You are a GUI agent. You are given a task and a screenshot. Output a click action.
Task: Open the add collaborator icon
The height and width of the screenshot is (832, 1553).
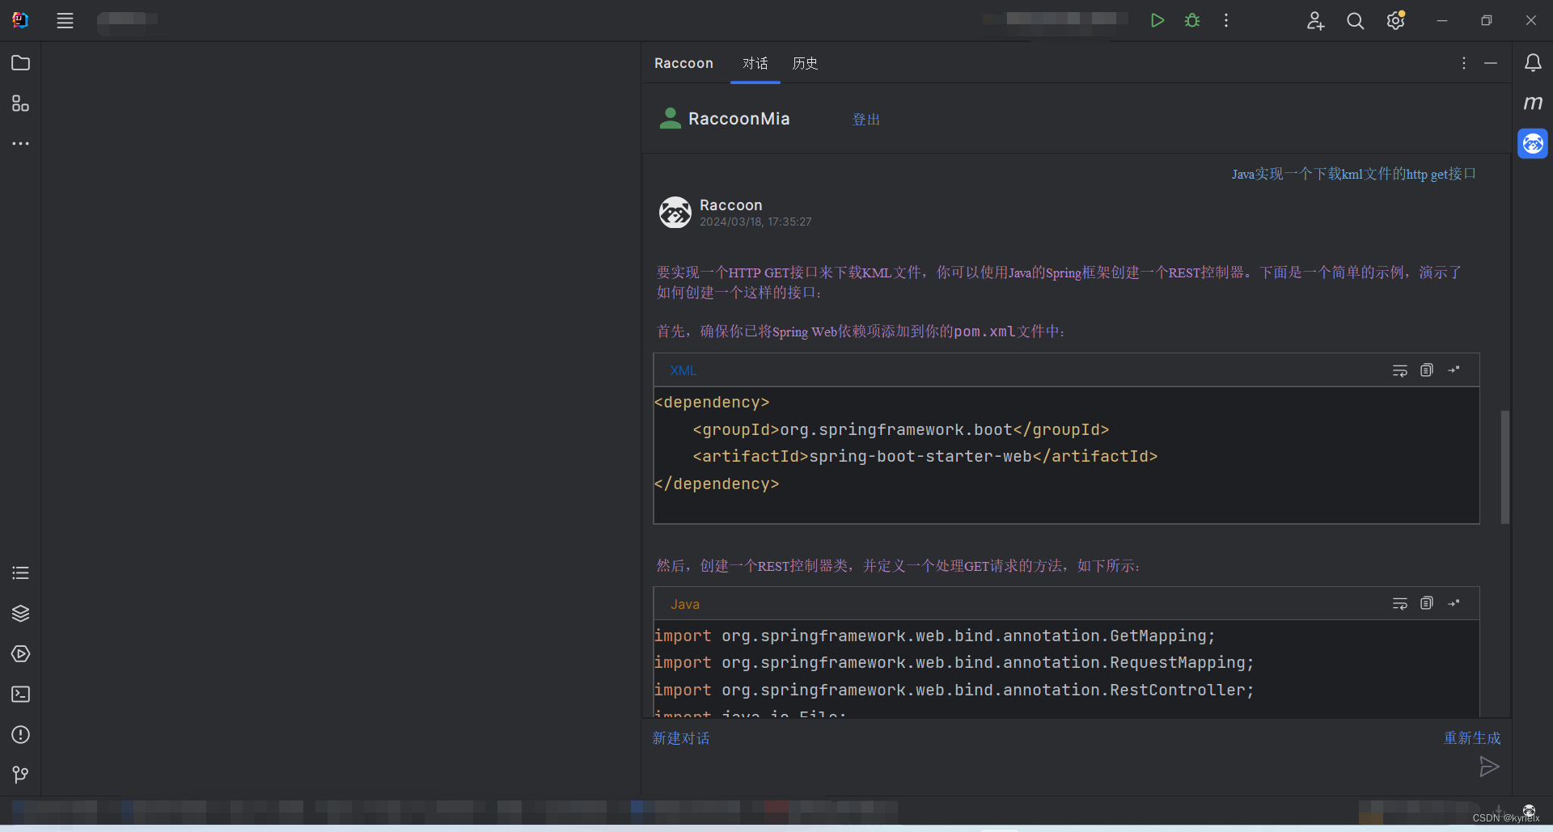(x=1315, y=21)
